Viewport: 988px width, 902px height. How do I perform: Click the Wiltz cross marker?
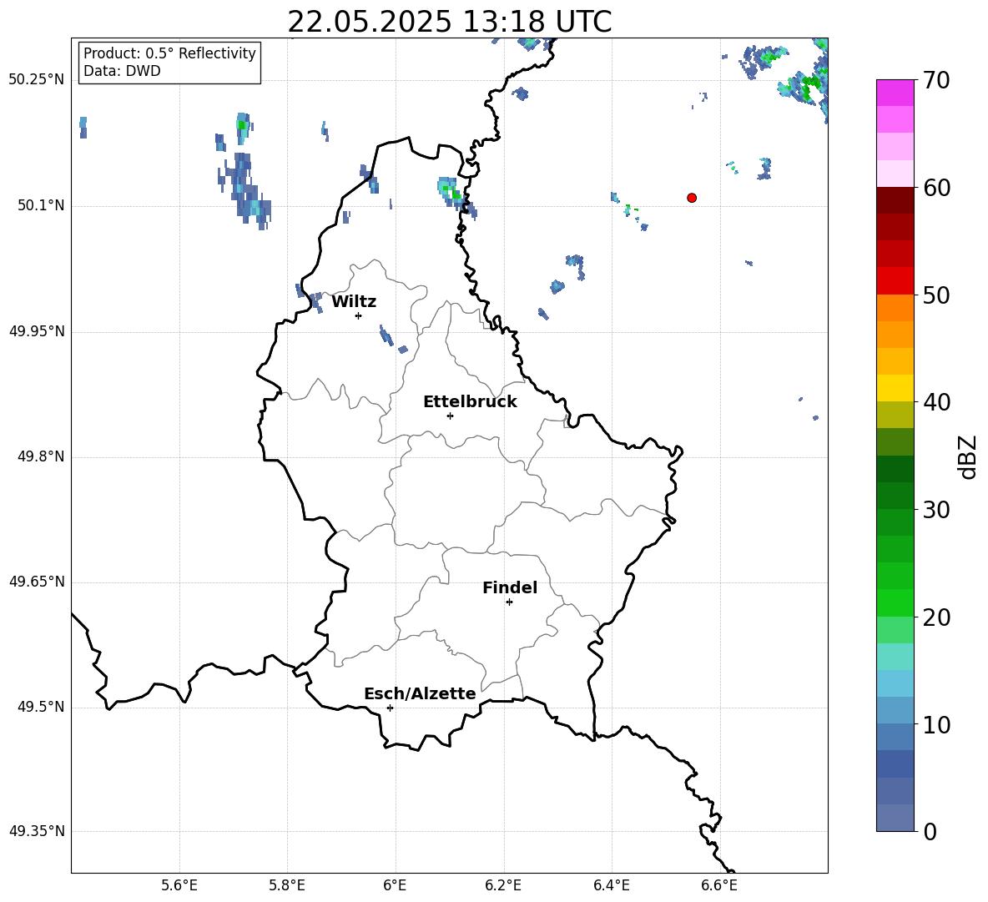358,315
